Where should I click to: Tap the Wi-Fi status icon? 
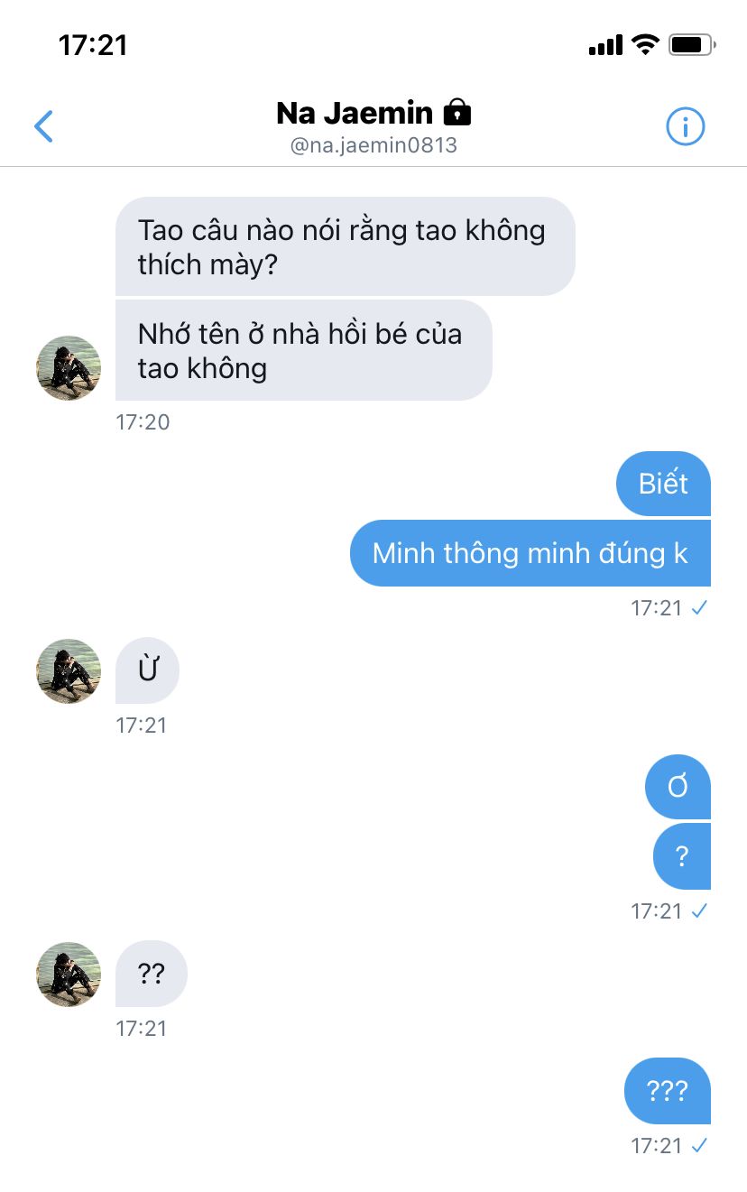(x=645, y=44)
